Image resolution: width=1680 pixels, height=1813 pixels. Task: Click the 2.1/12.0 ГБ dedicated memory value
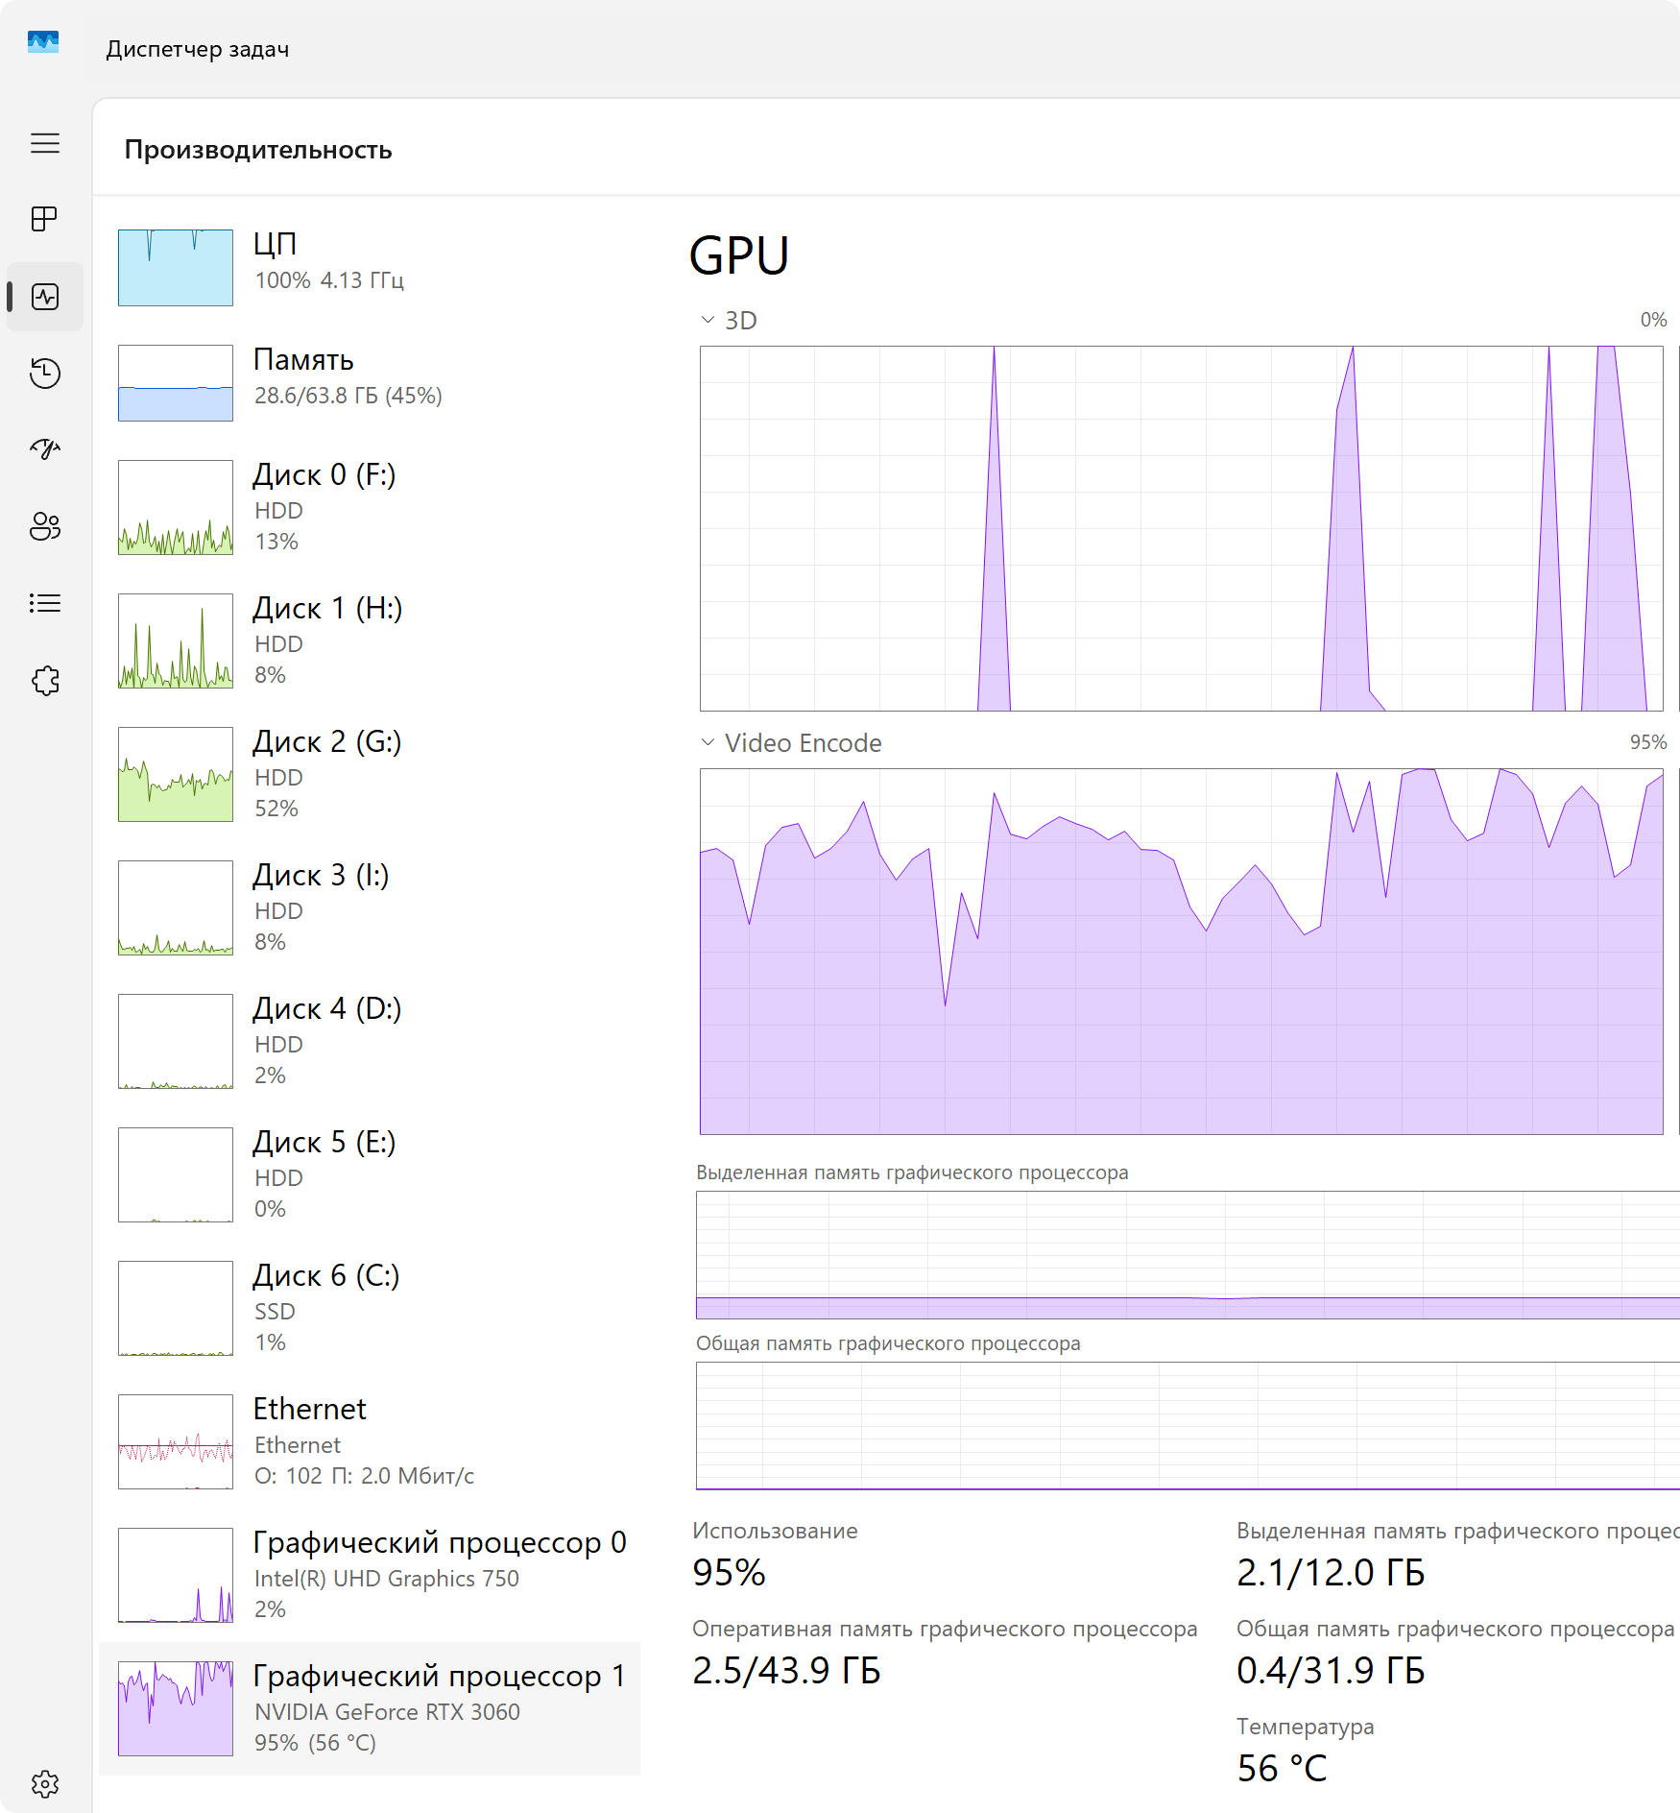[1331, 1573]
